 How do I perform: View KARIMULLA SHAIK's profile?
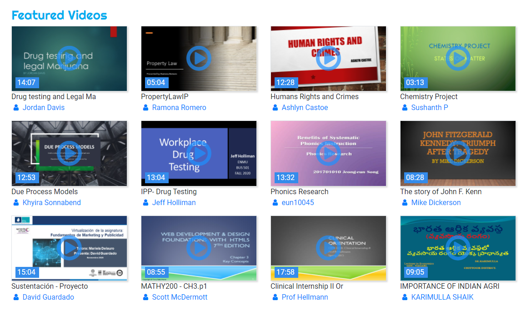442,297
